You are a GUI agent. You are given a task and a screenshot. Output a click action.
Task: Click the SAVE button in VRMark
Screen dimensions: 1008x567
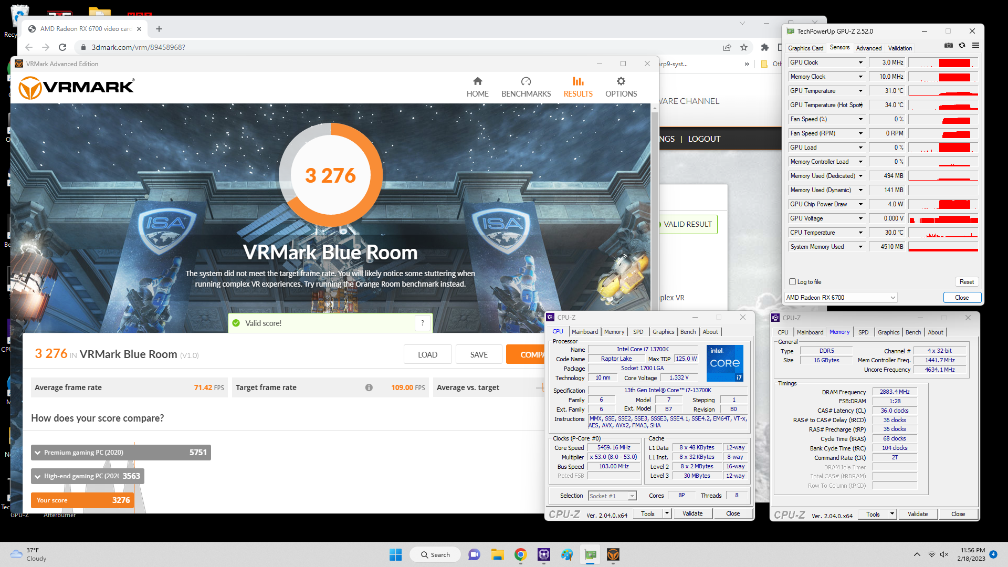479,354
